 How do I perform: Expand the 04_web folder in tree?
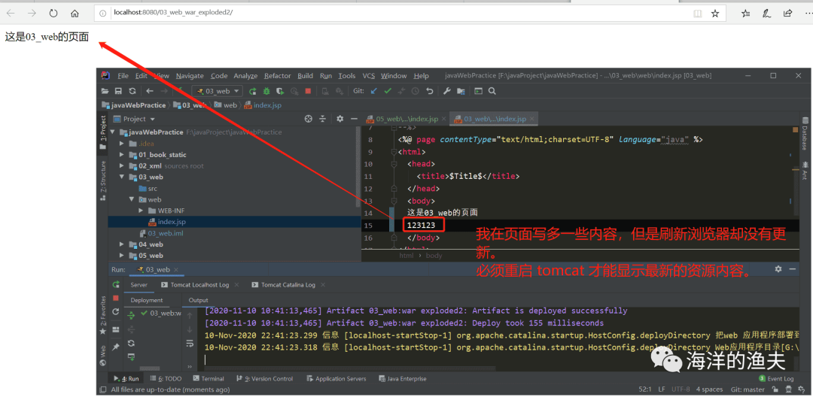point(123,244)
